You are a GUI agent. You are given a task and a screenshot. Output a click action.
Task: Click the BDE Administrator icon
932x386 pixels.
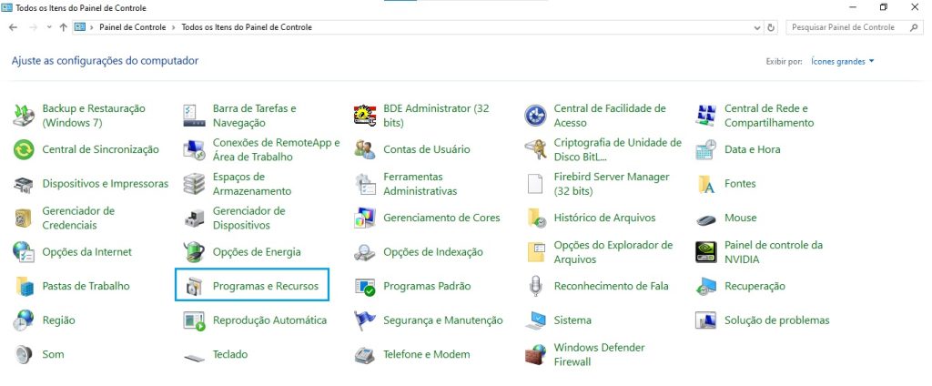(365, 116)
